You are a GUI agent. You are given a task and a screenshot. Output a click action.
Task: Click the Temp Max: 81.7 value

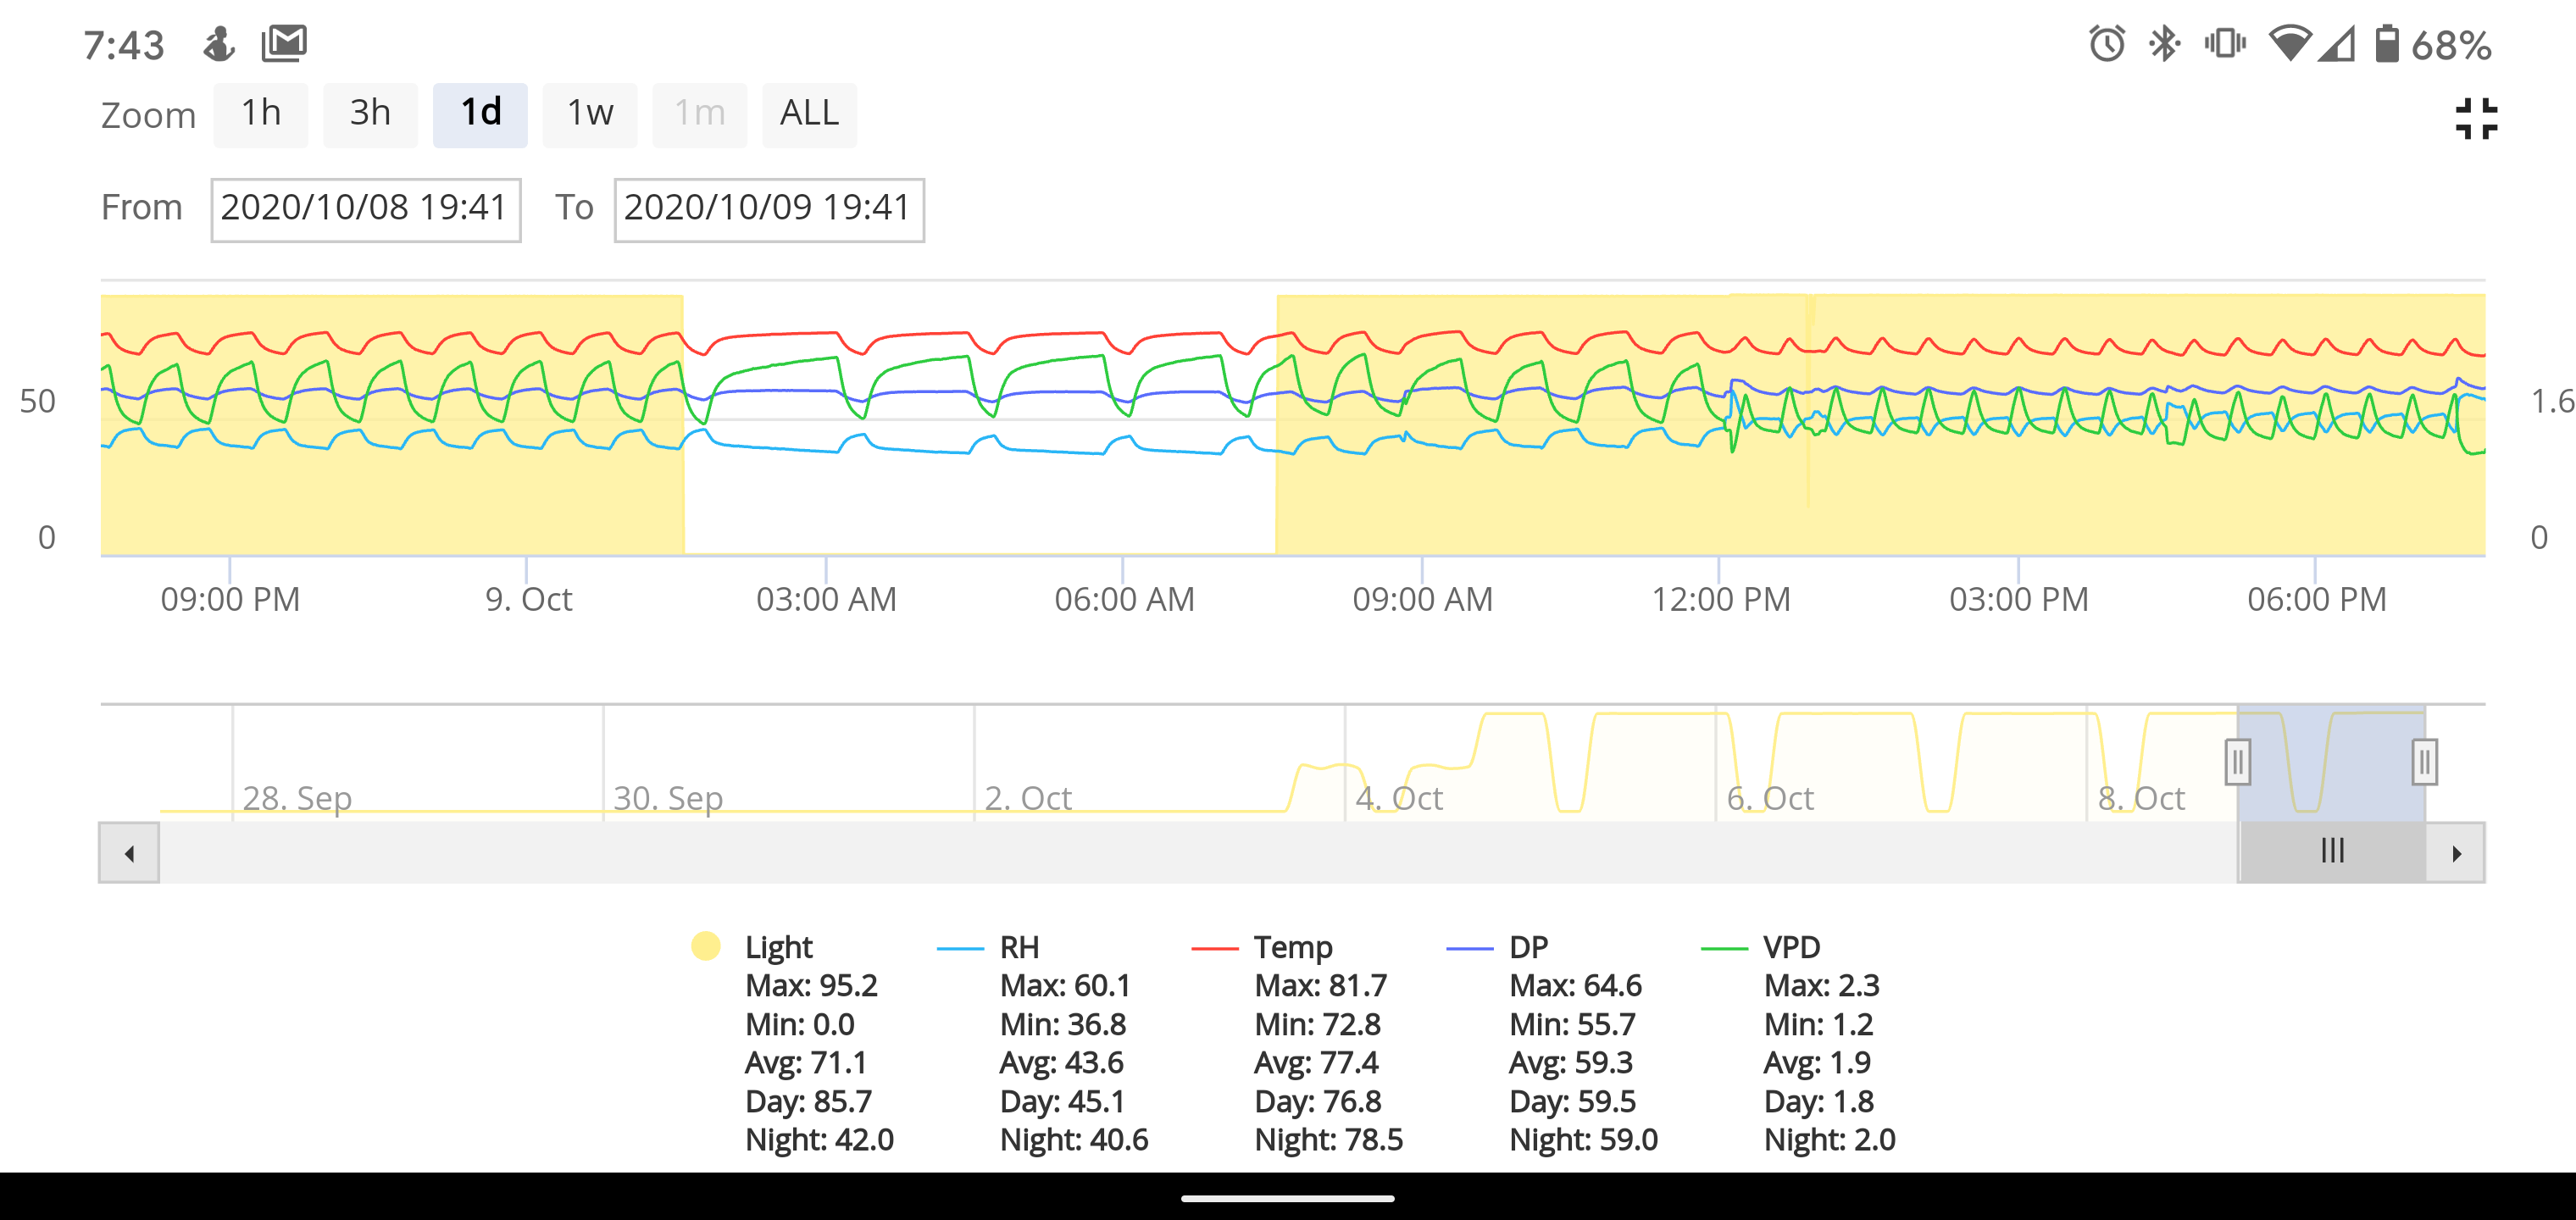[1320, 986]
